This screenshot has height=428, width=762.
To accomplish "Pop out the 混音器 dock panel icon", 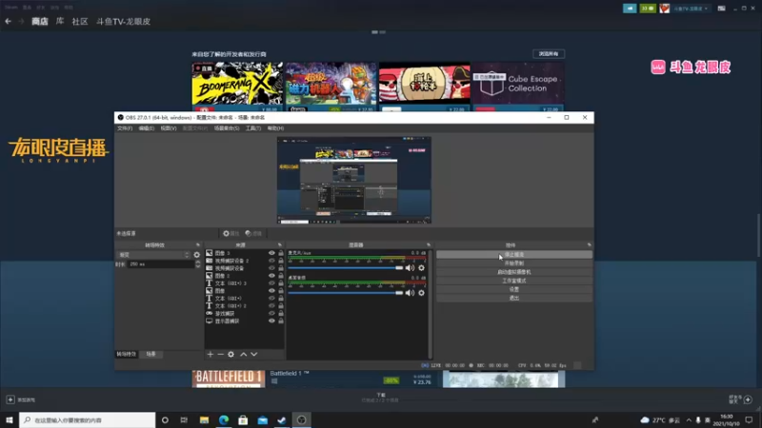I will pos(429,245).
